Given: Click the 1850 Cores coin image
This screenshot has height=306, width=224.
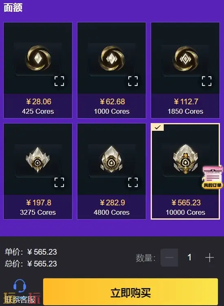Looking at the screenshot, I should 186,58.
